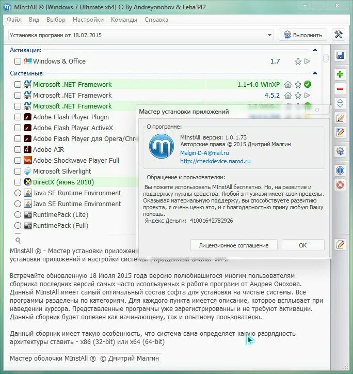Click the Adobe AIR program icon

click(x=28, y=150)
